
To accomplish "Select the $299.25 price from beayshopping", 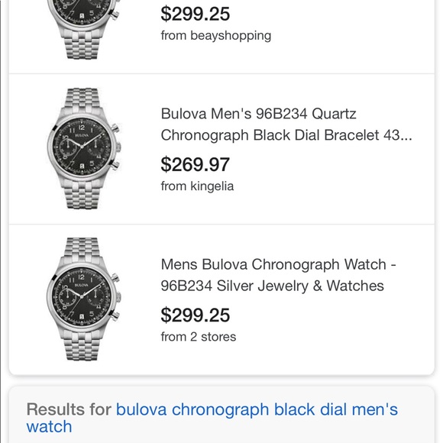I will click(x=196, y=14).
